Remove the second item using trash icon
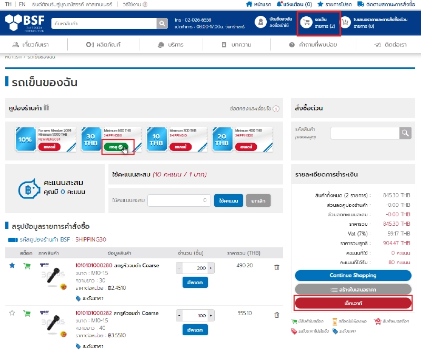This screenshot has height=352, width=421. coord(277,315)
